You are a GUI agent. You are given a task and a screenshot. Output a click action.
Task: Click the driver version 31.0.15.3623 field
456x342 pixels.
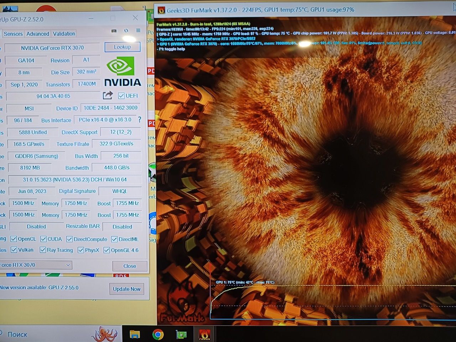(x=75, y=180)
